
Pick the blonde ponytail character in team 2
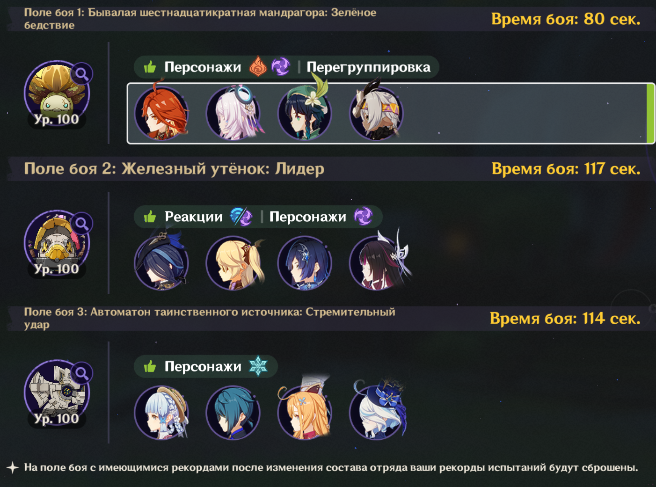point(233,262)
